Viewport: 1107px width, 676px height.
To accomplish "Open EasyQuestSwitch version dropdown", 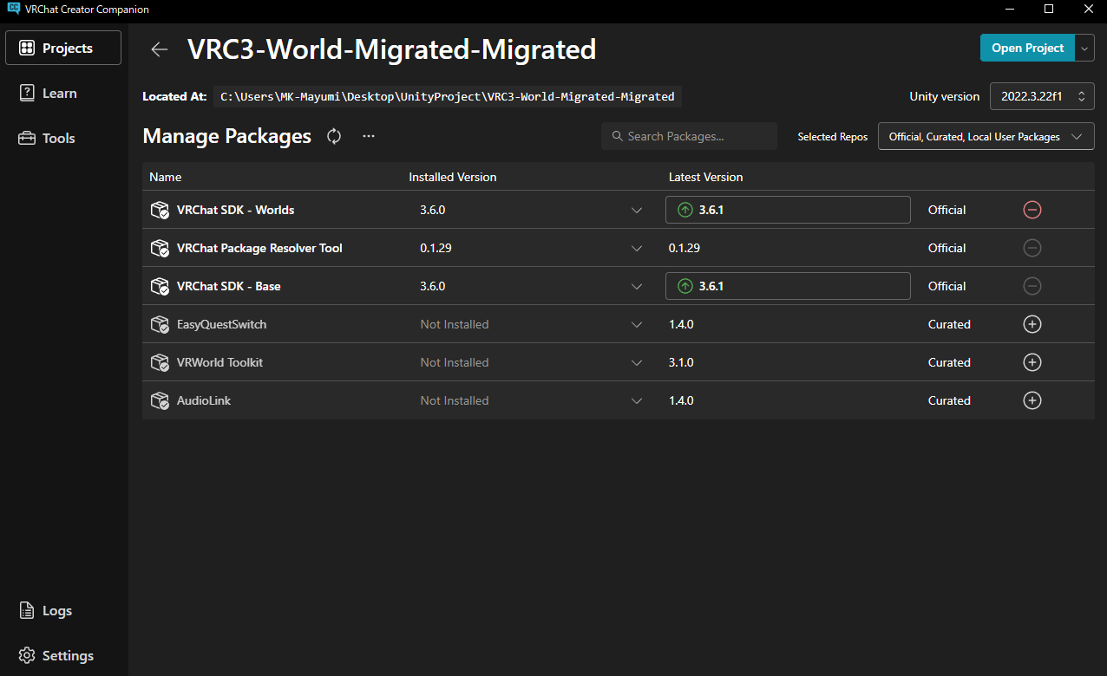I will 637,325.
